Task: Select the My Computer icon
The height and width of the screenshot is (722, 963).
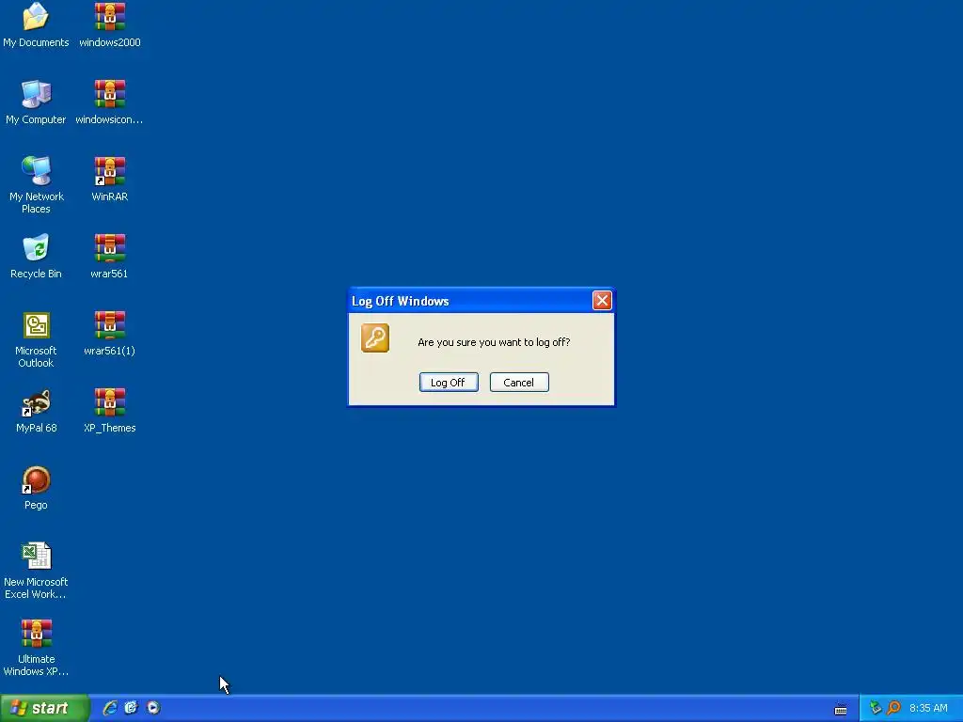Action: click(36, 102)
